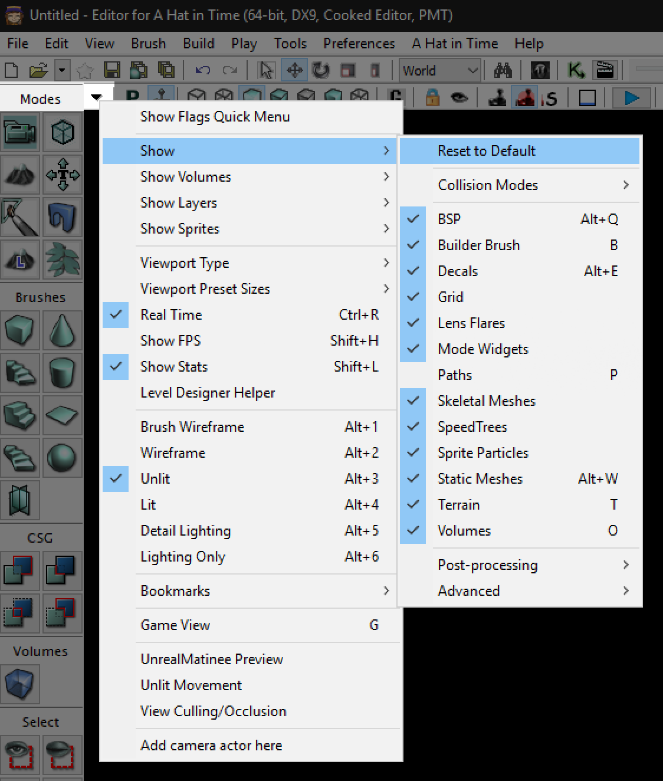Screen dimensions: 663x781
Task: Create Spiral staircase brush
Action: click(20, 458)
